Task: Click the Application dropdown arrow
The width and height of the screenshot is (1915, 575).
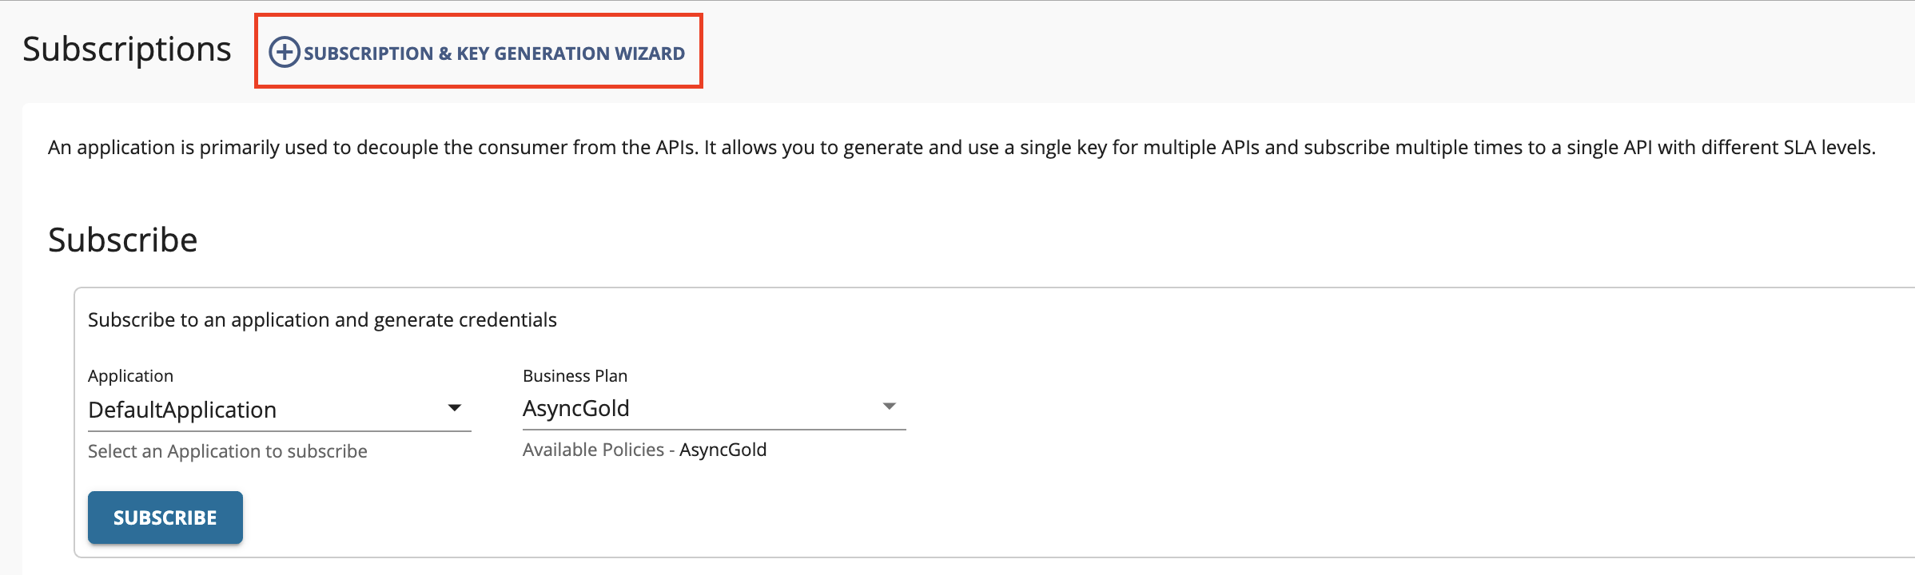Action: 455,408
